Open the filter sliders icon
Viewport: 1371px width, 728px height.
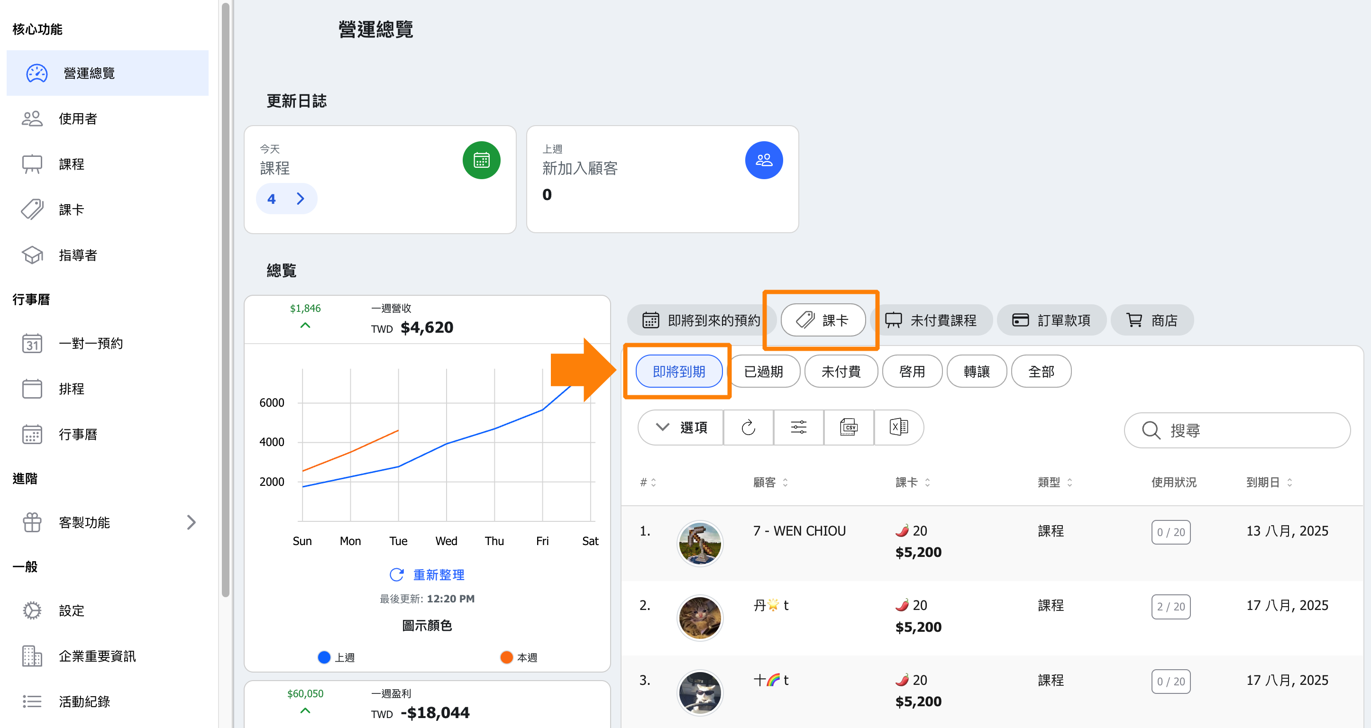798,428
